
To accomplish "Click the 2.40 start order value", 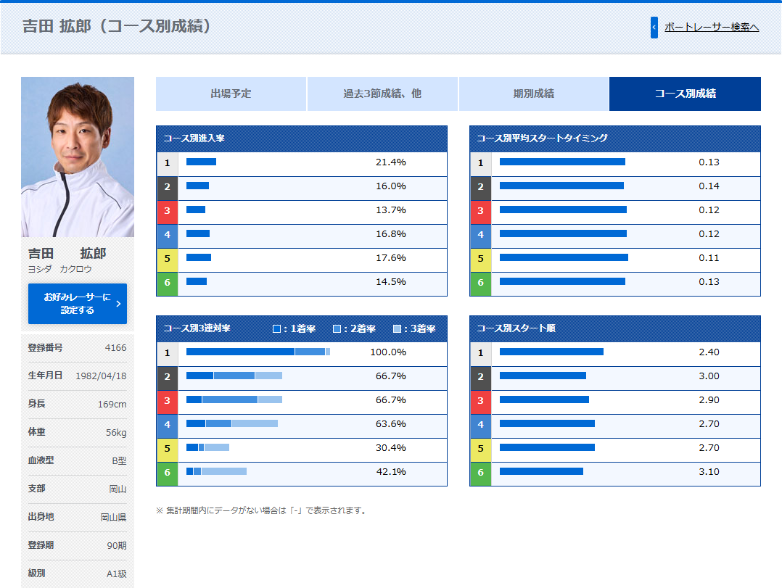I will pyautogui.click(x=709, y=352).
